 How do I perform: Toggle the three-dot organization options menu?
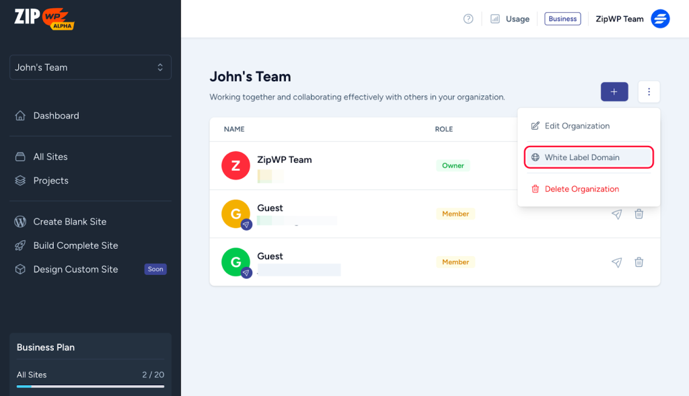649,91
